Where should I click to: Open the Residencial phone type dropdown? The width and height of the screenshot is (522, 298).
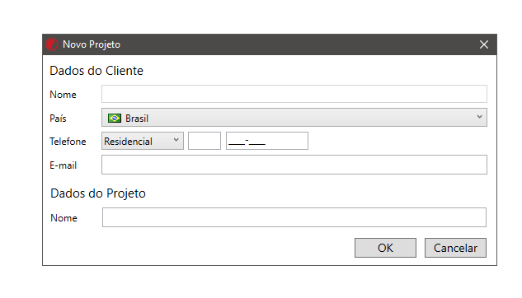pos(143,141)
